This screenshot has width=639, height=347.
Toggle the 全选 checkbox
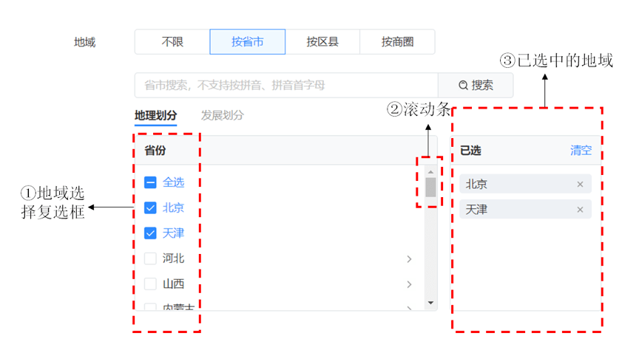coord(150,182)
